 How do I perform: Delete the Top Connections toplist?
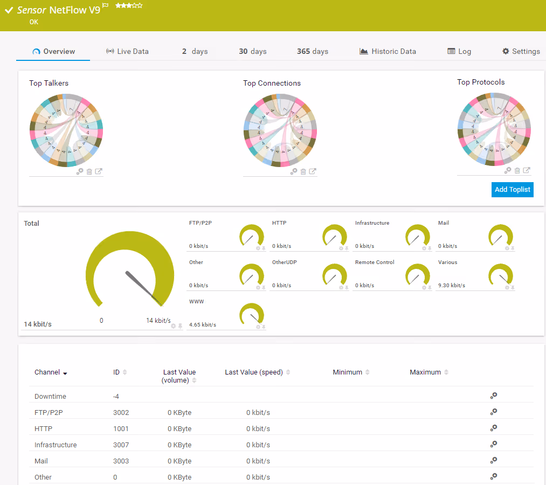tap(302, 171)
